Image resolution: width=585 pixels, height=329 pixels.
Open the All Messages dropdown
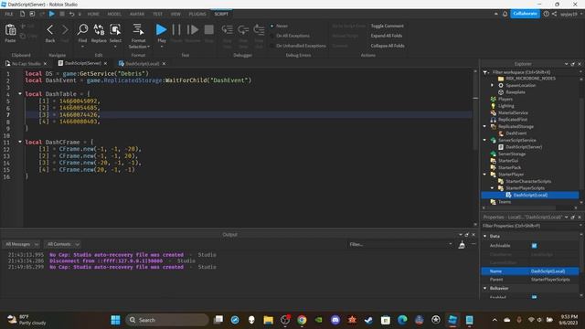tap(21, 244)
